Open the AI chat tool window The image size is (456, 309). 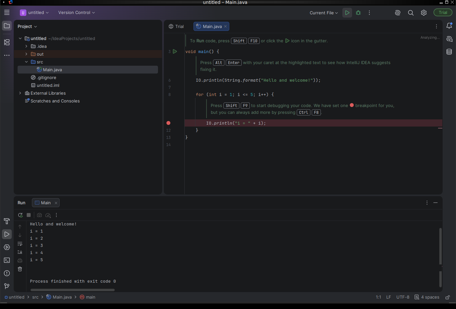click(449, 39)
